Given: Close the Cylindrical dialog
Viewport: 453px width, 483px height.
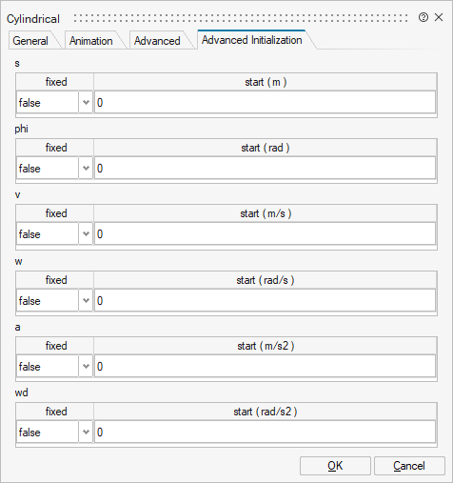Looking at the screenshot, I should pyautogui.click(x=439, y=17).
